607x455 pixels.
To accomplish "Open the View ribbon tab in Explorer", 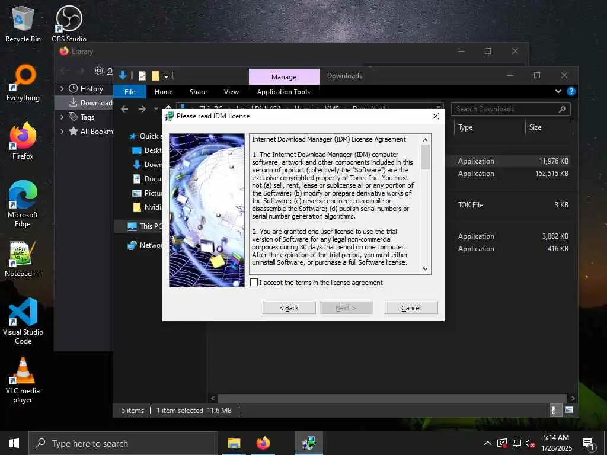I will point(231,92).
